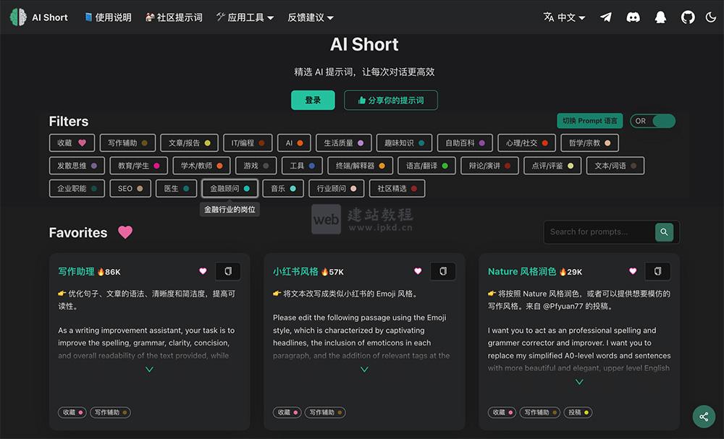Open the share panel at bottom right

(703, 417)
